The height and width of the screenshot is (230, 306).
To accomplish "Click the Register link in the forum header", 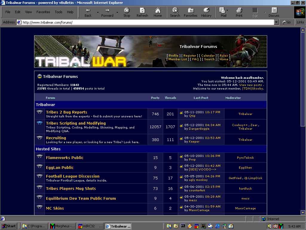I will pos(190,55).
